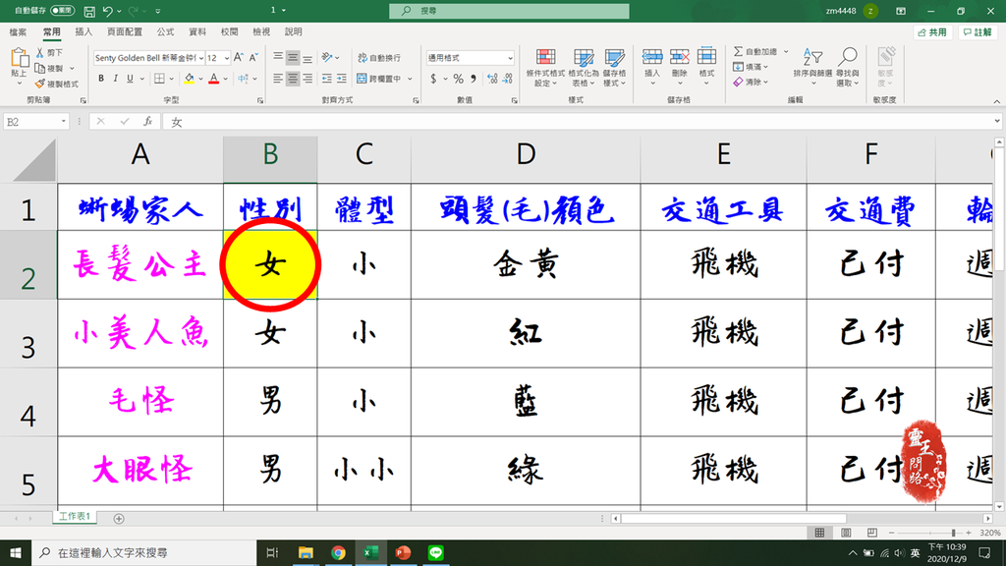Open the Clear (清除) dropdown
1006x566 pixels.
pos(752,83)
